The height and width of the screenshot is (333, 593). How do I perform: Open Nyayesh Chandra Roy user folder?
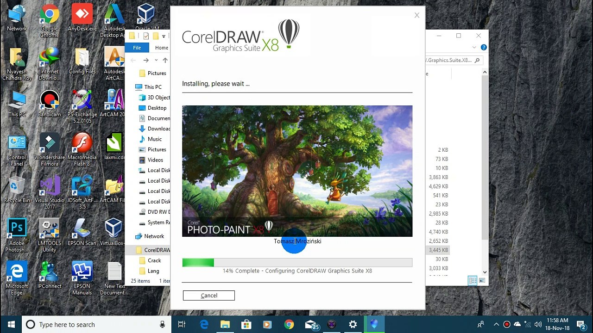pos(17,64)
